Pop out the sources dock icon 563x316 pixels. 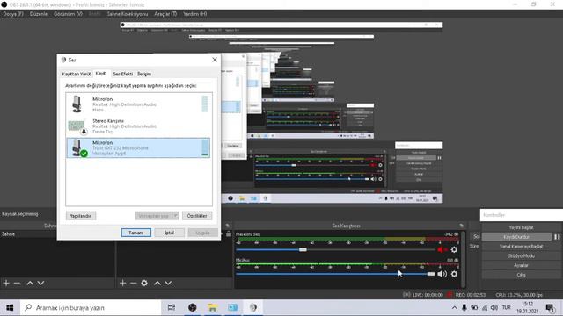(x=228, y=226)
